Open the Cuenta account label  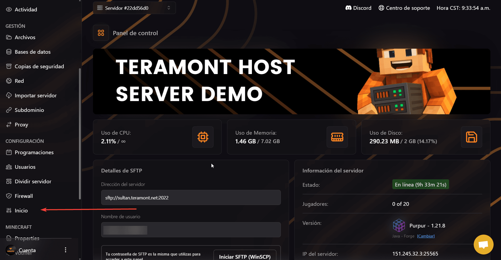27,250
